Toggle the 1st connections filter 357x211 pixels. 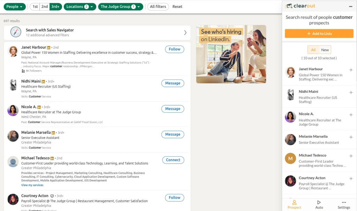(35, 7)
